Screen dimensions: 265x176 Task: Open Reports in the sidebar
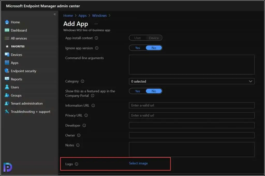coord(16,79)
